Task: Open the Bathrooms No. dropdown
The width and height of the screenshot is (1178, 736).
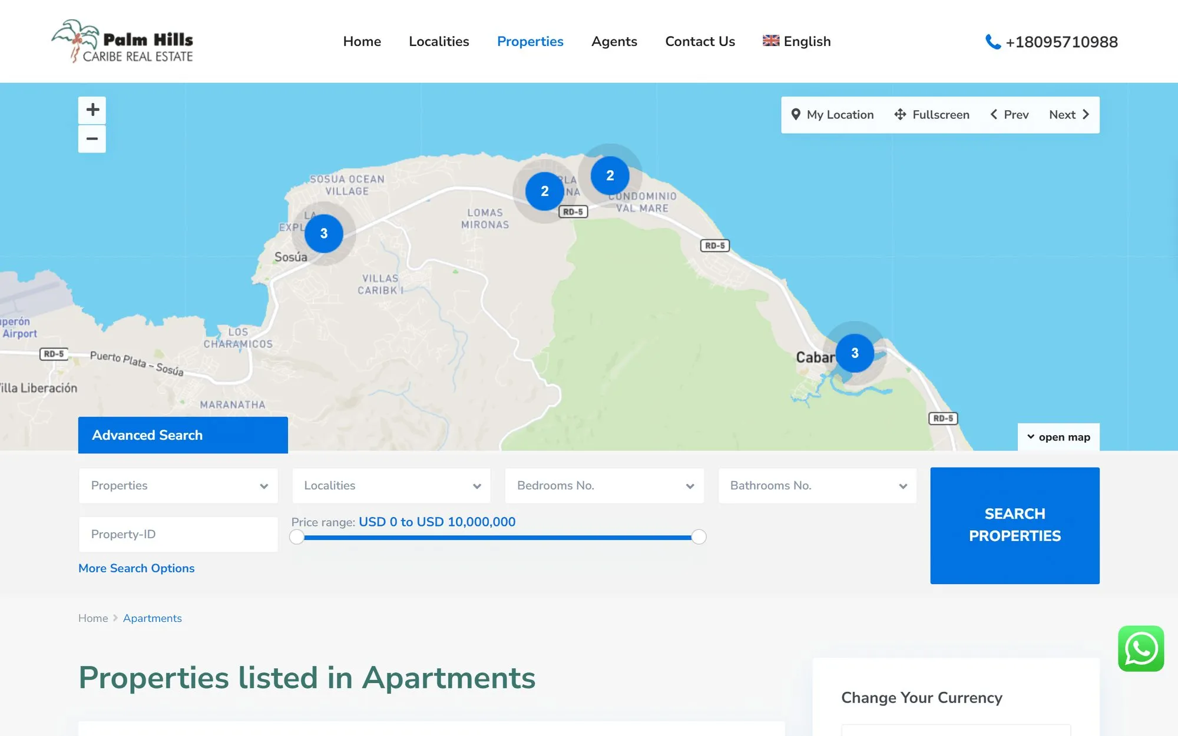Action: (x=818, y=486)
